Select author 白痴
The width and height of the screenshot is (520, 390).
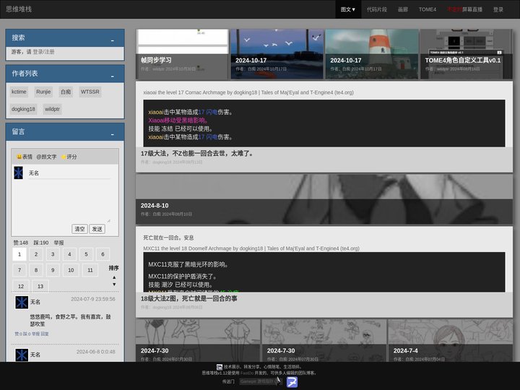[x=66, y=92]
